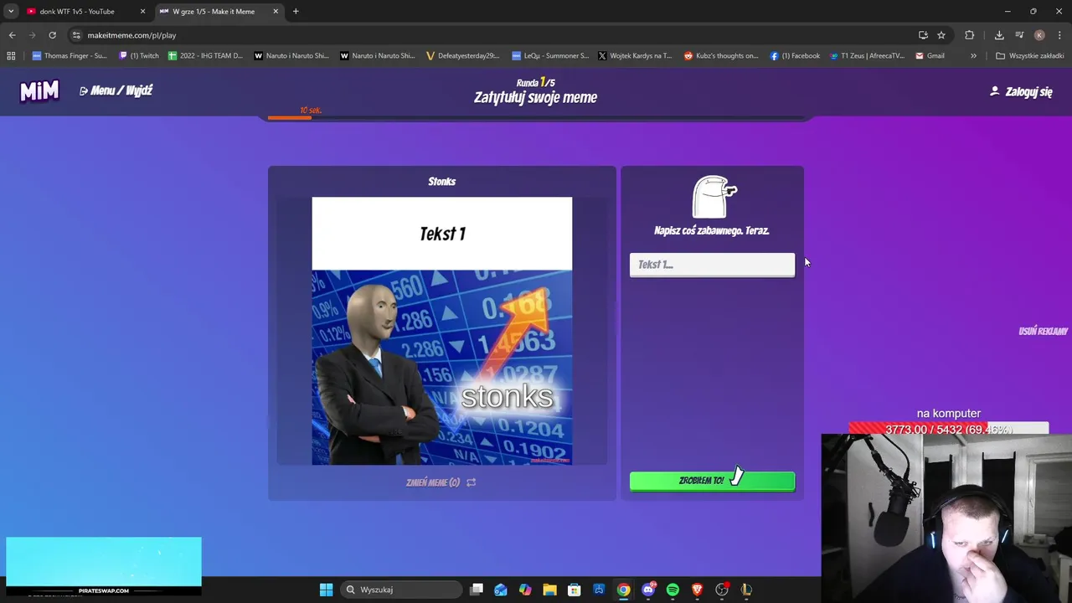
Task: Click install app icon in address bar
Action: click(923, 35)
